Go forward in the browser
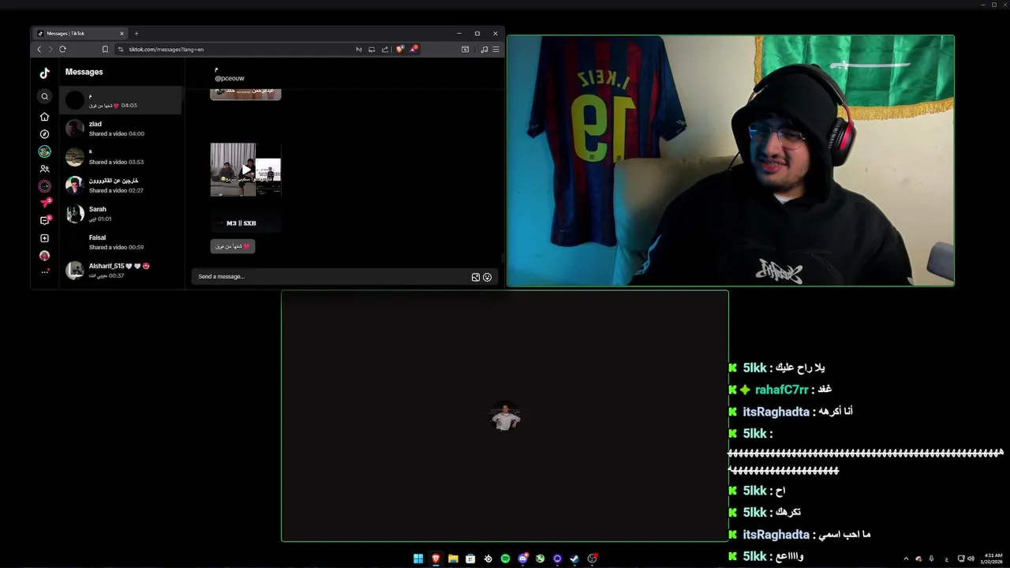Image resolution: width=1010 pixels, height=568 pixels. coord(50,49)
